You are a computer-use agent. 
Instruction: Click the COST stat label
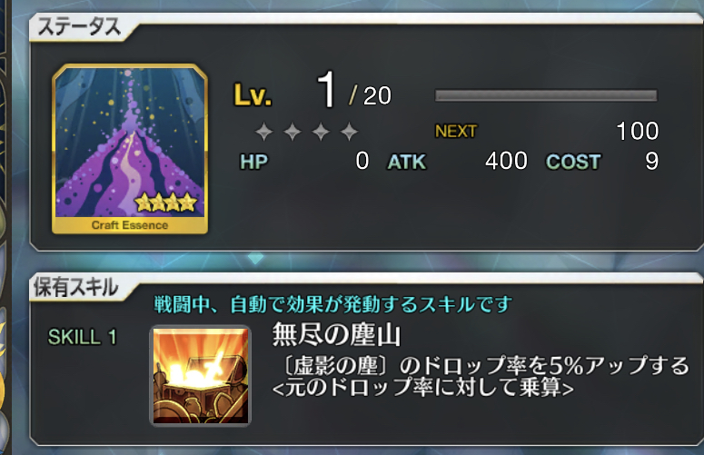tap(573, 162)
